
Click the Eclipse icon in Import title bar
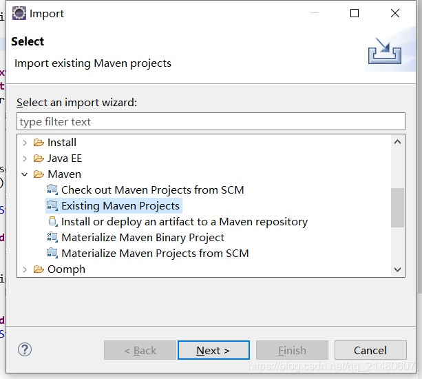tap(19, 13)
